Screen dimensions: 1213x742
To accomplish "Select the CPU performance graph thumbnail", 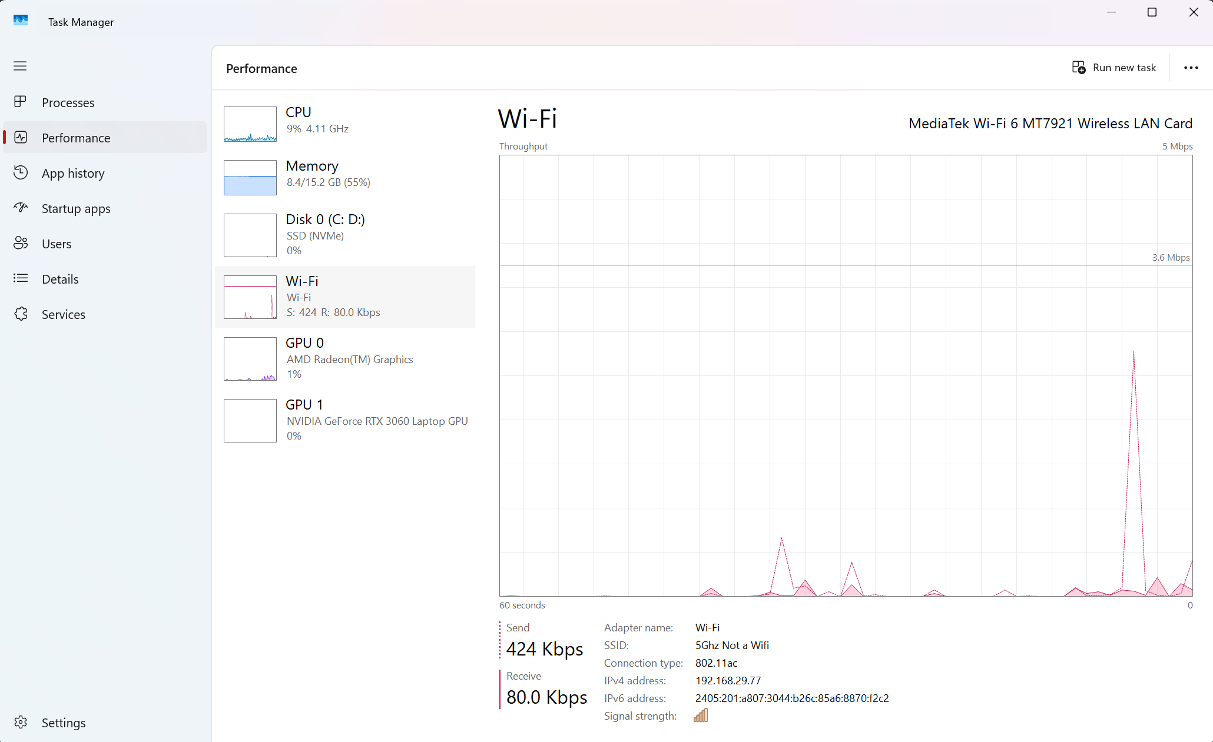I will click(250, 124).
